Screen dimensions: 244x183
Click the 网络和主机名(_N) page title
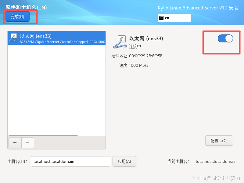pyautogui.click(x=26, y=7)
